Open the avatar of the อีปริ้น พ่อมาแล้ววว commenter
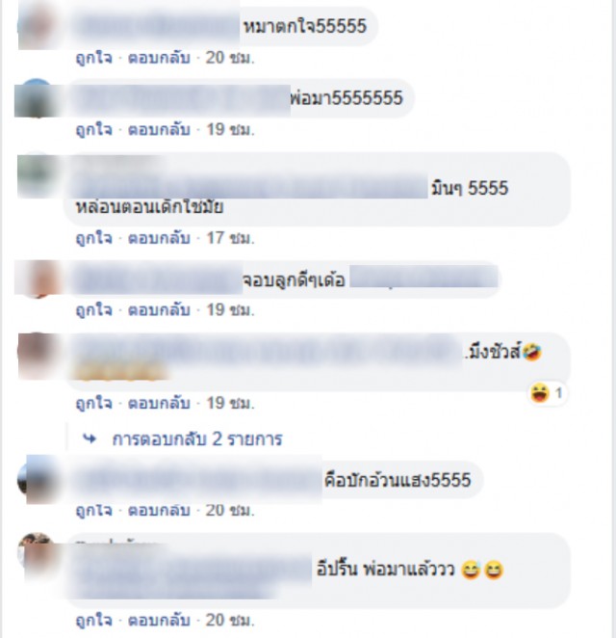The width and height of the screenshot is (616, 638). pos(38,551)
